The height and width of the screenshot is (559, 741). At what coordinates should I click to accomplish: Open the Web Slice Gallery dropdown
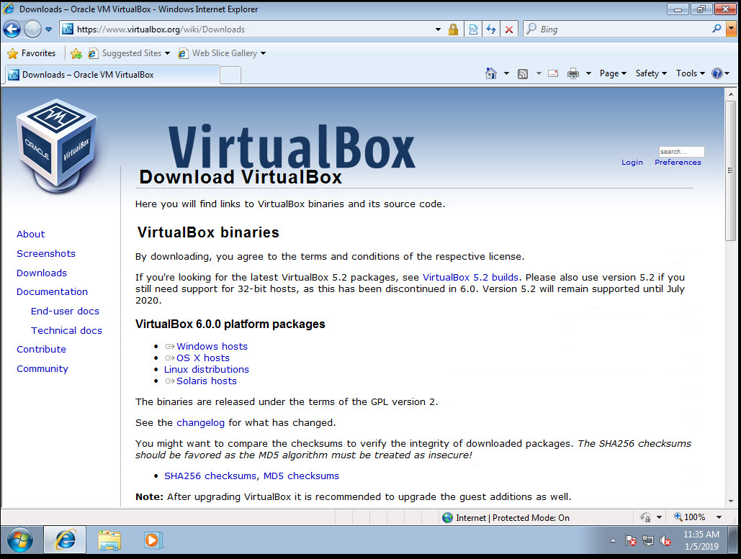[222, 53]
